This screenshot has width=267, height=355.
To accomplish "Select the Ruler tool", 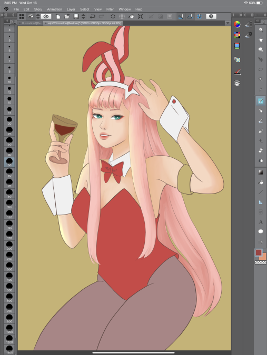I will 261,202.
